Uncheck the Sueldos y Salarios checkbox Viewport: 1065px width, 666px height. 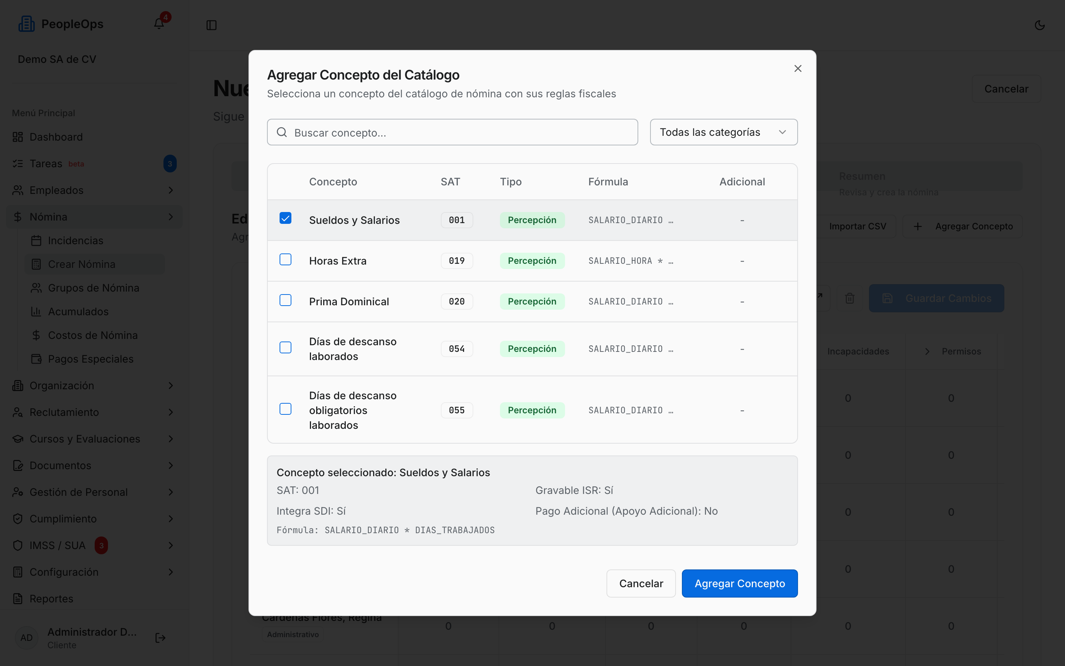pyautogui.click(x=285, y=218)
